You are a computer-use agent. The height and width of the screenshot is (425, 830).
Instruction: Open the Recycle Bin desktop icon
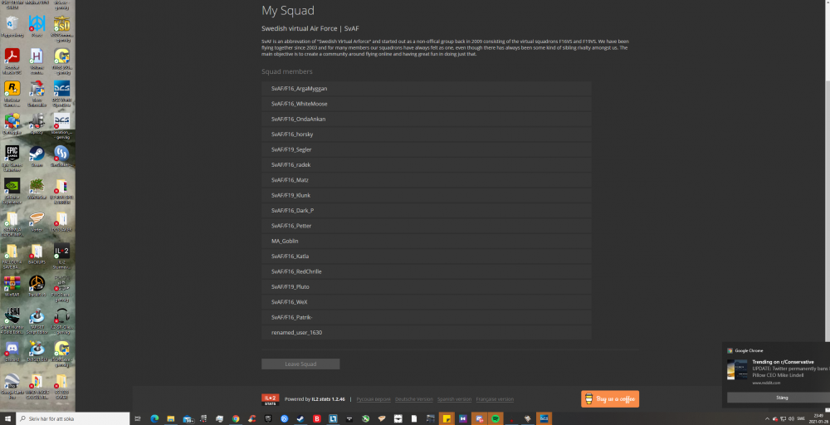tap(12, 24)
